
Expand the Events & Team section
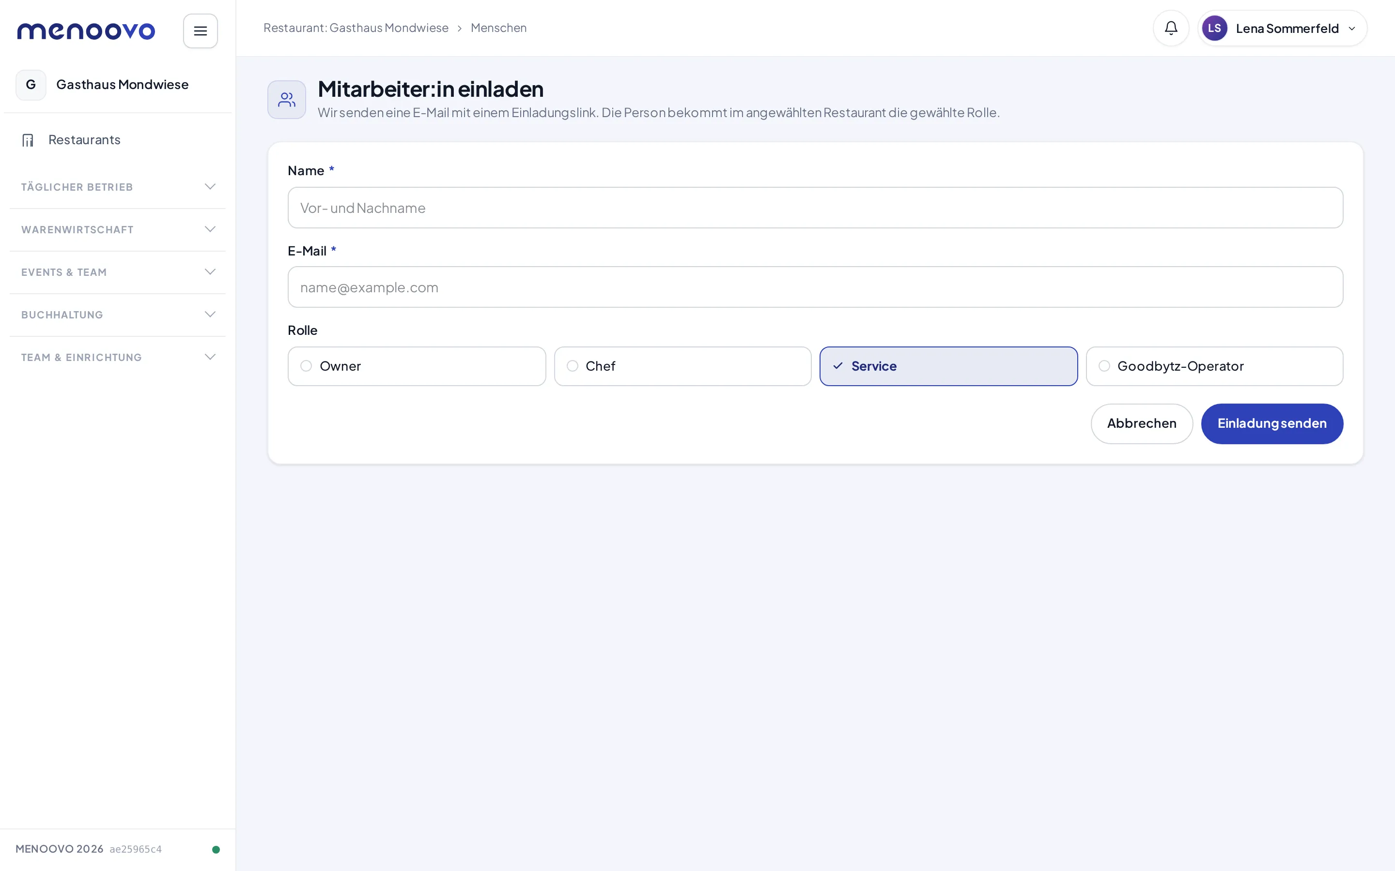[x=118, y=272]
